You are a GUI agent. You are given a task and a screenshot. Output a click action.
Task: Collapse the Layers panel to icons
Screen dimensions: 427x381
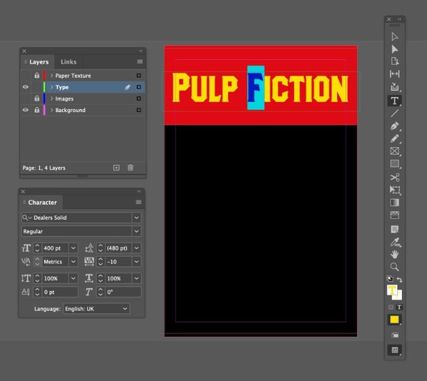pyautogui.click(x=140, y=51)
